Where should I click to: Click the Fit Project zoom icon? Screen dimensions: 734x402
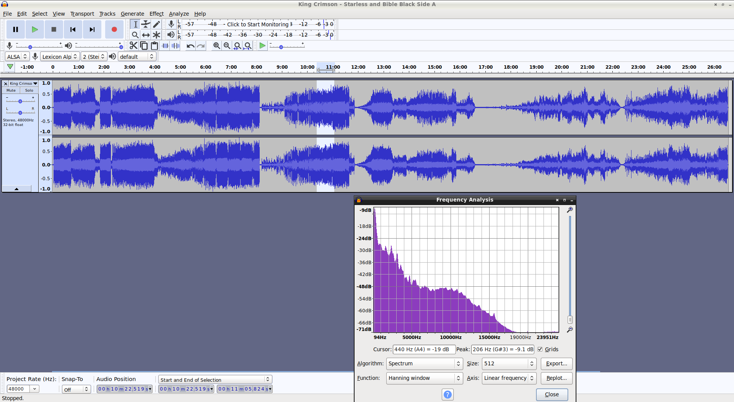(x=248, y=46)
